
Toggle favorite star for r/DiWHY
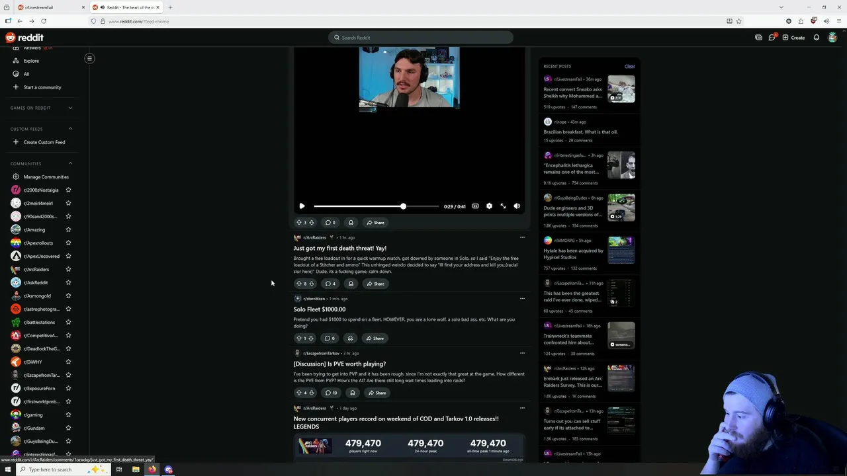[68, 362]
